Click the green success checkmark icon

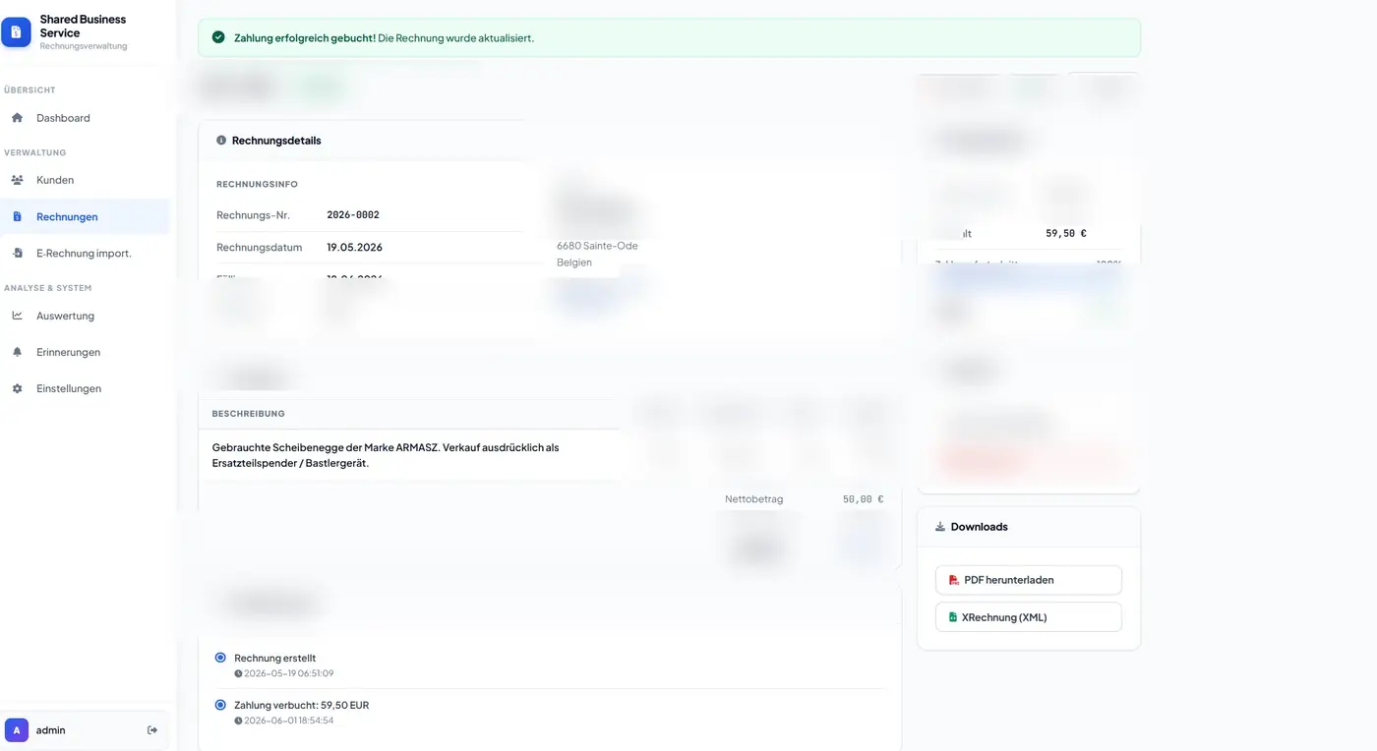(x=218, y=37)
